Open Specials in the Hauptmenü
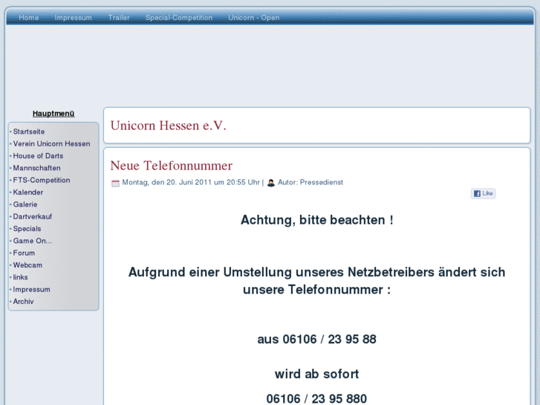540x405 pixels. click(x=27, y=229)
